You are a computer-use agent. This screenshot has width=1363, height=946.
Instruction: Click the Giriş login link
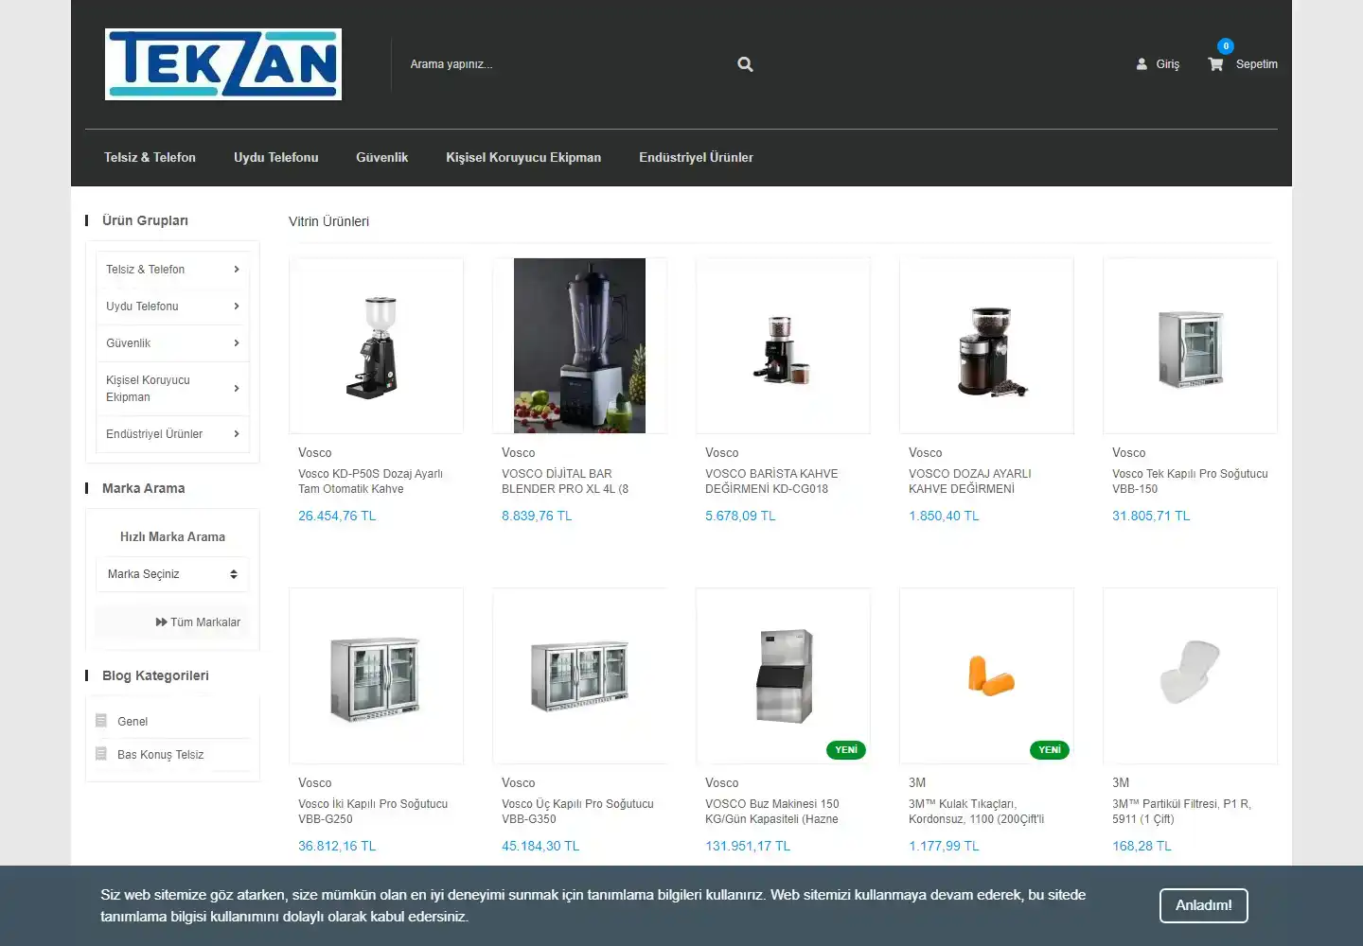[1168, 64]
